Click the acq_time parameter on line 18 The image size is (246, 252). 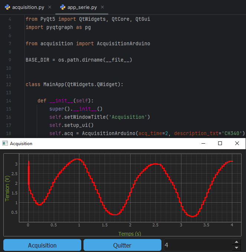[150, 133]
